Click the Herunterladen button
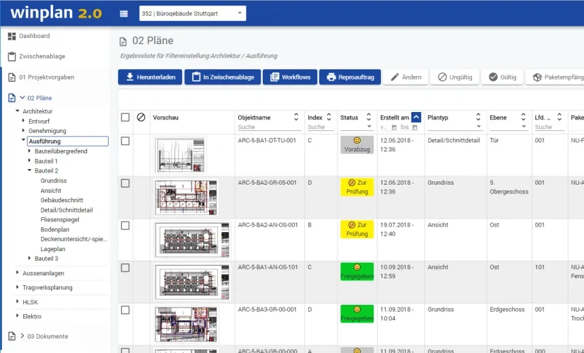 click(x=150, y=77)
